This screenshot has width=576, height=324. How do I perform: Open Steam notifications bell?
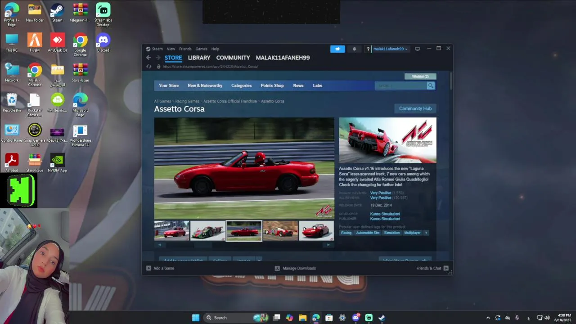tap(354, 49)
